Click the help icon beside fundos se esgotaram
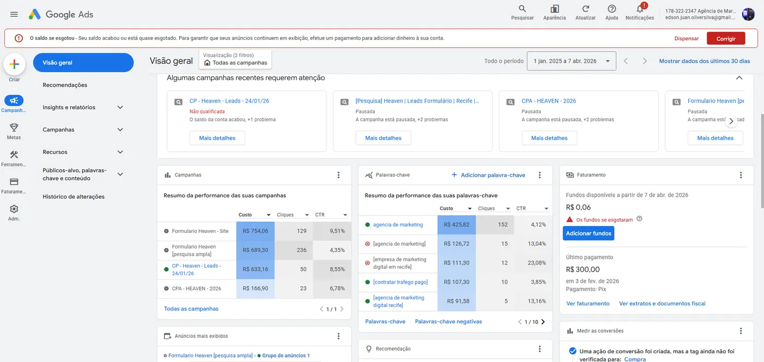The image size is (764, 362). [x=640, y=219]
